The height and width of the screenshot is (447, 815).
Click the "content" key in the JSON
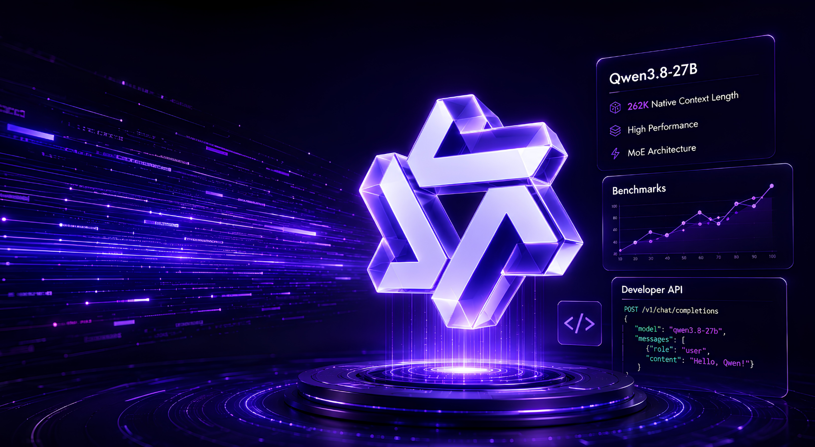(x=664, y=359)
